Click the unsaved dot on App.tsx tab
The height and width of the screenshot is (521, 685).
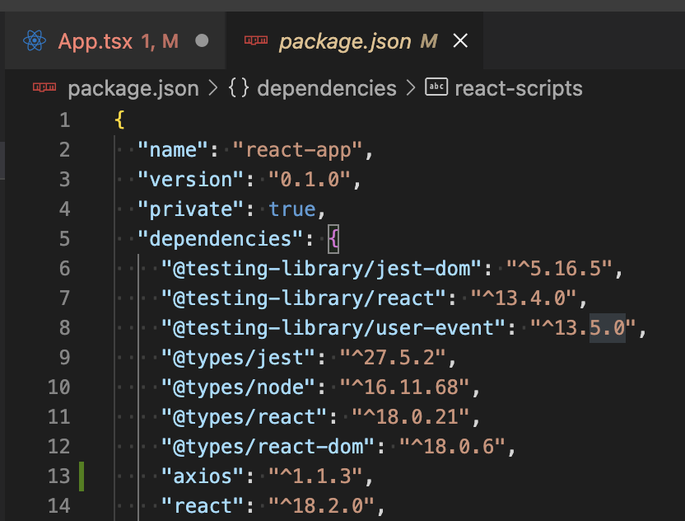202,40
